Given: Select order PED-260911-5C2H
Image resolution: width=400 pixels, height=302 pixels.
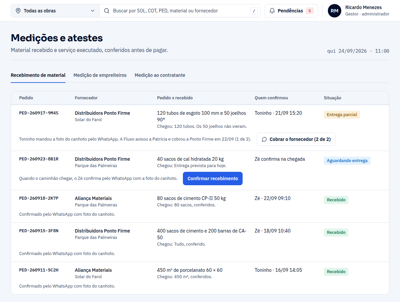Looking at the screenshot, I should click(39, 270).
